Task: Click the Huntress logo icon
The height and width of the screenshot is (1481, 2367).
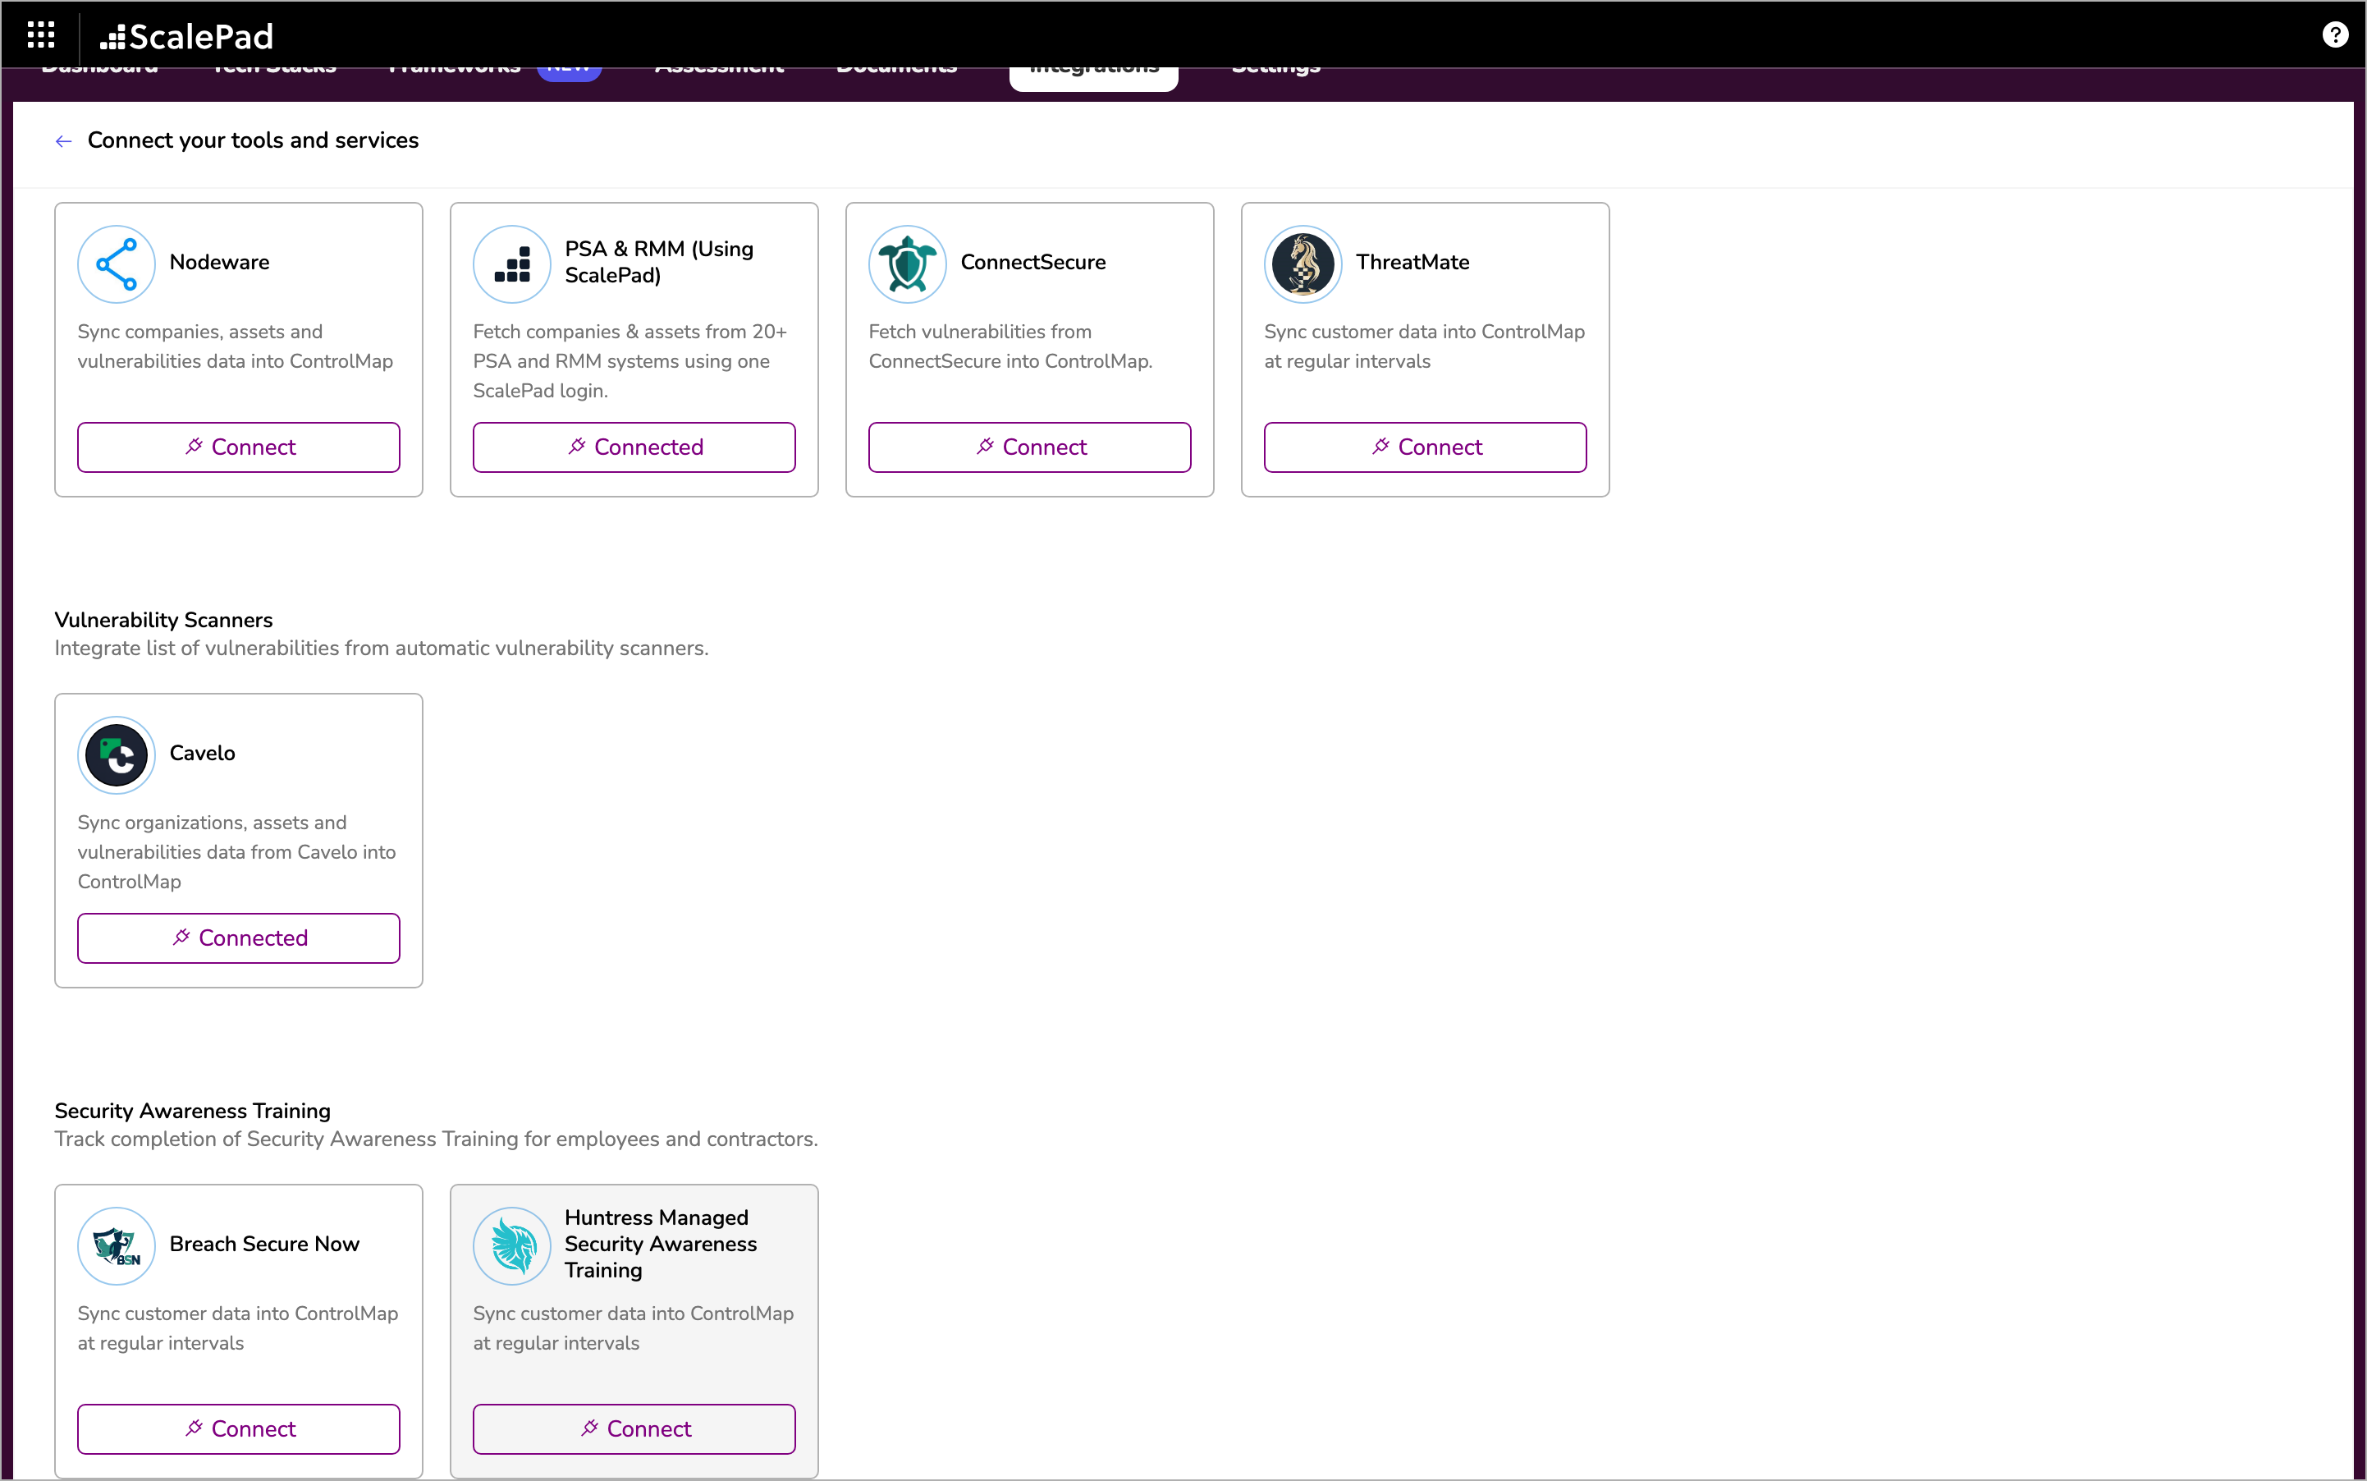Action: coord(512,1245)
